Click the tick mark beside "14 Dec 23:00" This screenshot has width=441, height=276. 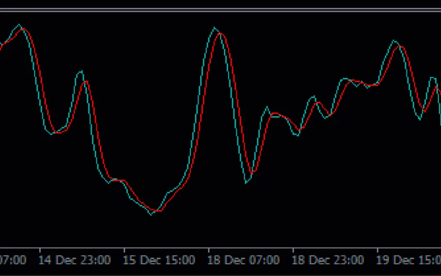[x=40, y=250]
